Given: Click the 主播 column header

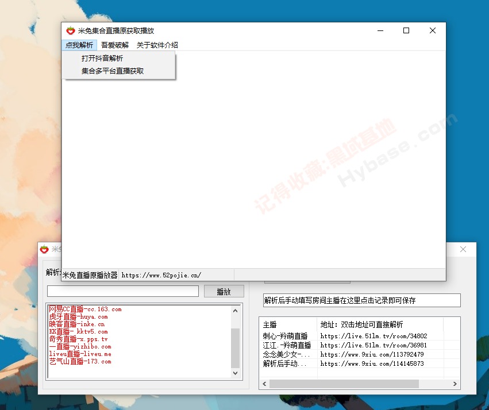Looking at the screenshot, I should pyautogui.click(x=288, y=324).
